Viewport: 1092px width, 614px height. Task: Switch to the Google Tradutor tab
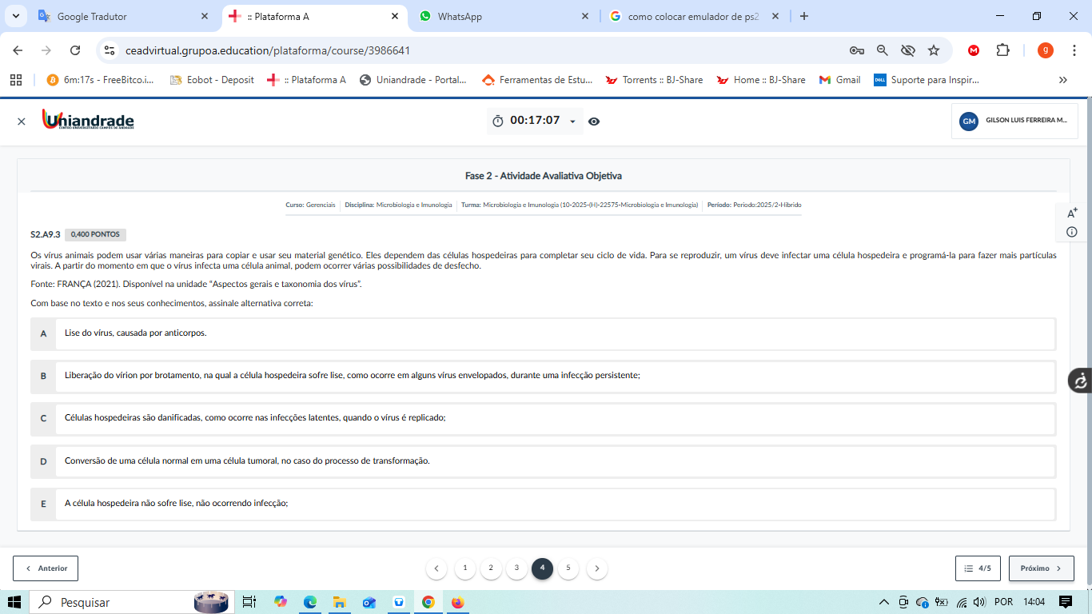pyautogui.click(x=120, y=17)
